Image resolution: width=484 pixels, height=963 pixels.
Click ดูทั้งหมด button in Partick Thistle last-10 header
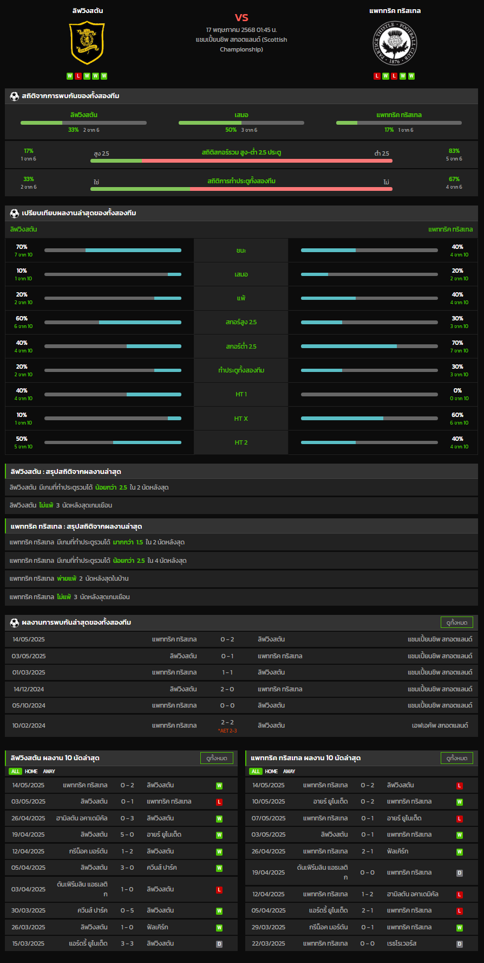[x=457, y=758]
